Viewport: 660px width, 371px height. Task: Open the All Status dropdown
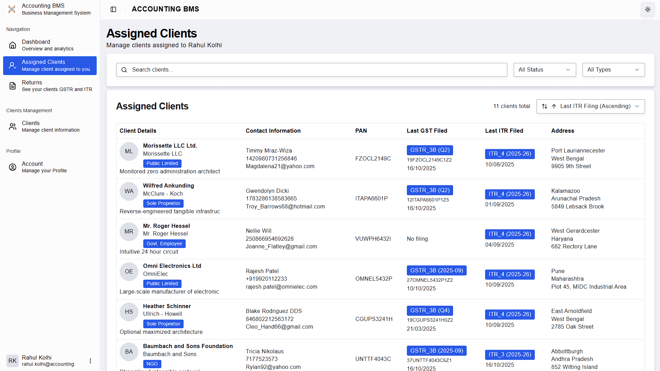545,69
